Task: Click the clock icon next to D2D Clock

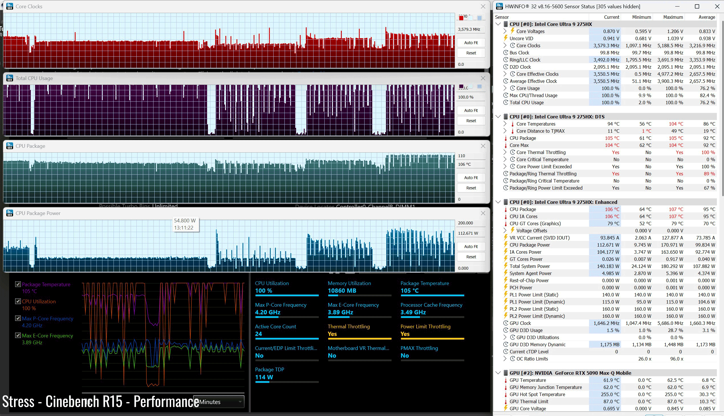Action: pyautogui.click(x=506, y=67)
